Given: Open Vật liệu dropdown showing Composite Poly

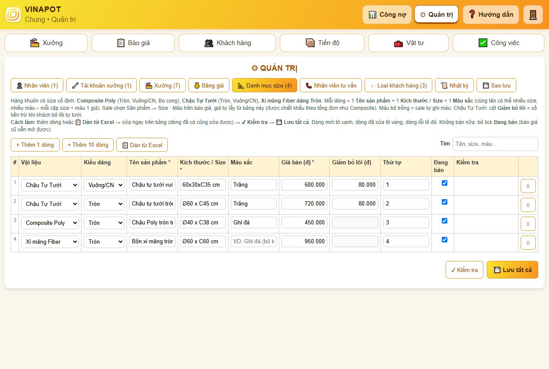Looking at the screenshot, I should click(x=50, y=223).
